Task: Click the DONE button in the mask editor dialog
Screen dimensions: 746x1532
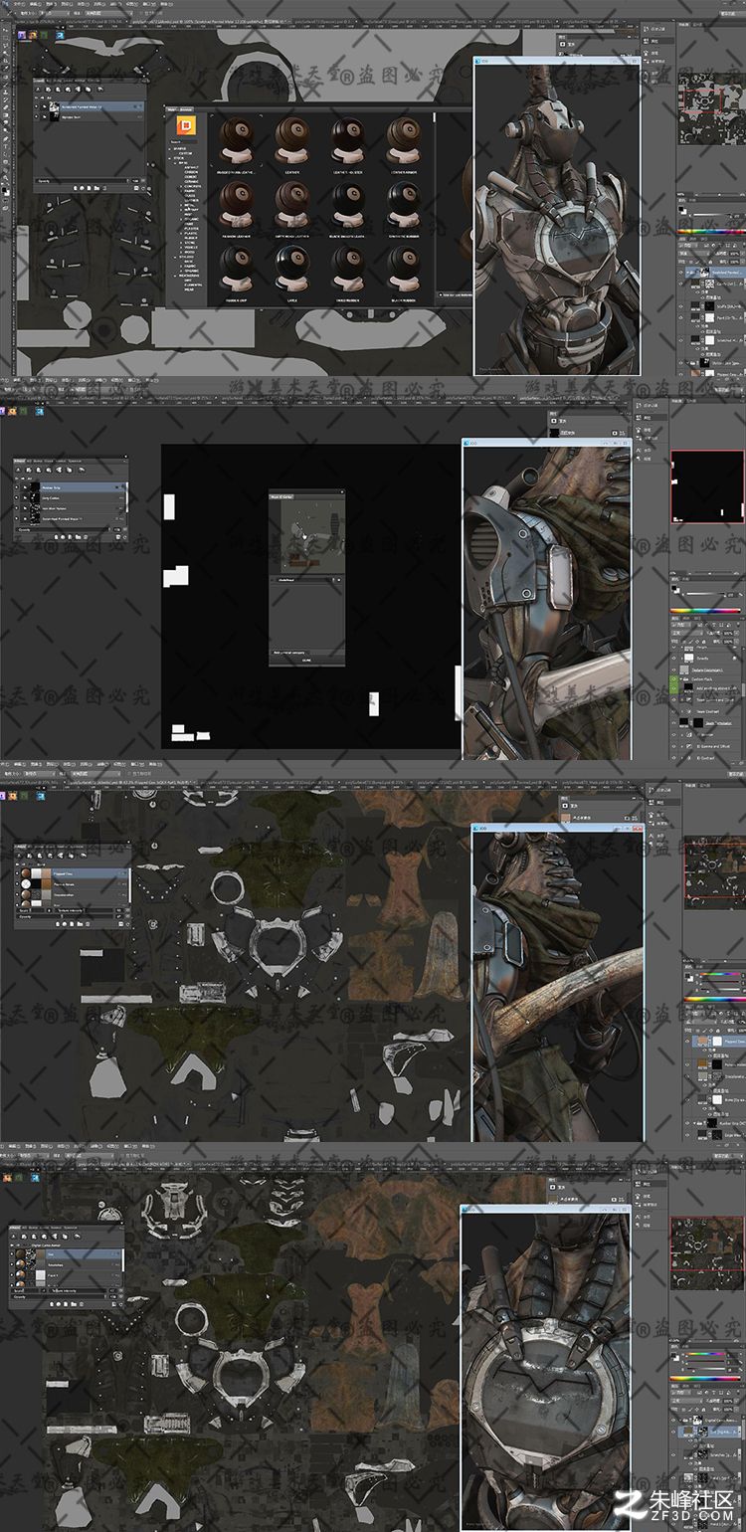Action: (306, 660)
